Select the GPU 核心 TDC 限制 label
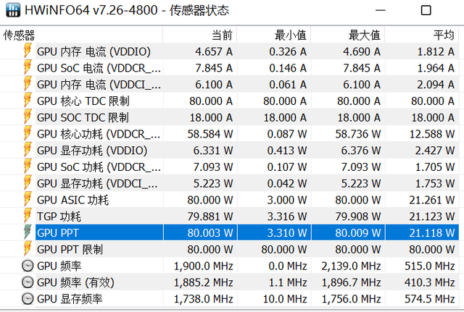 click(x=83, y=101)
